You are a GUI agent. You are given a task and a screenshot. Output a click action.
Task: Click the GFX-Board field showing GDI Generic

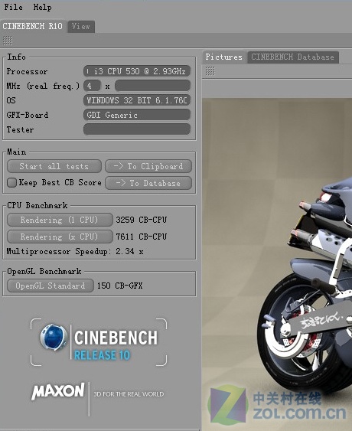click(x=137, y=115)
